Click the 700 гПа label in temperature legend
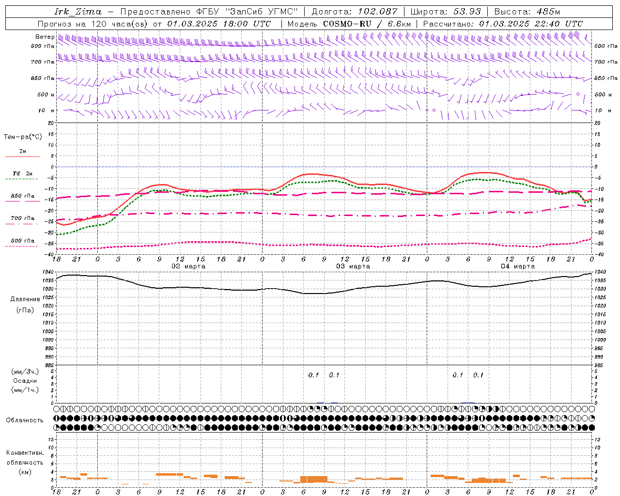Image resolution: width=620 pixels, height=496 pixels. coord(23,218)
